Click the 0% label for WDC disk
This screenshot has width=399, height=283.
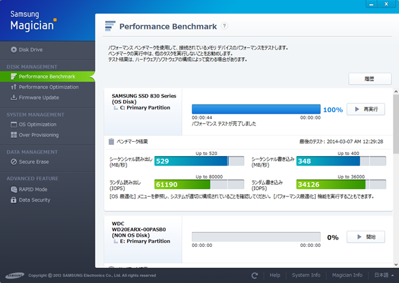(333, 238)
